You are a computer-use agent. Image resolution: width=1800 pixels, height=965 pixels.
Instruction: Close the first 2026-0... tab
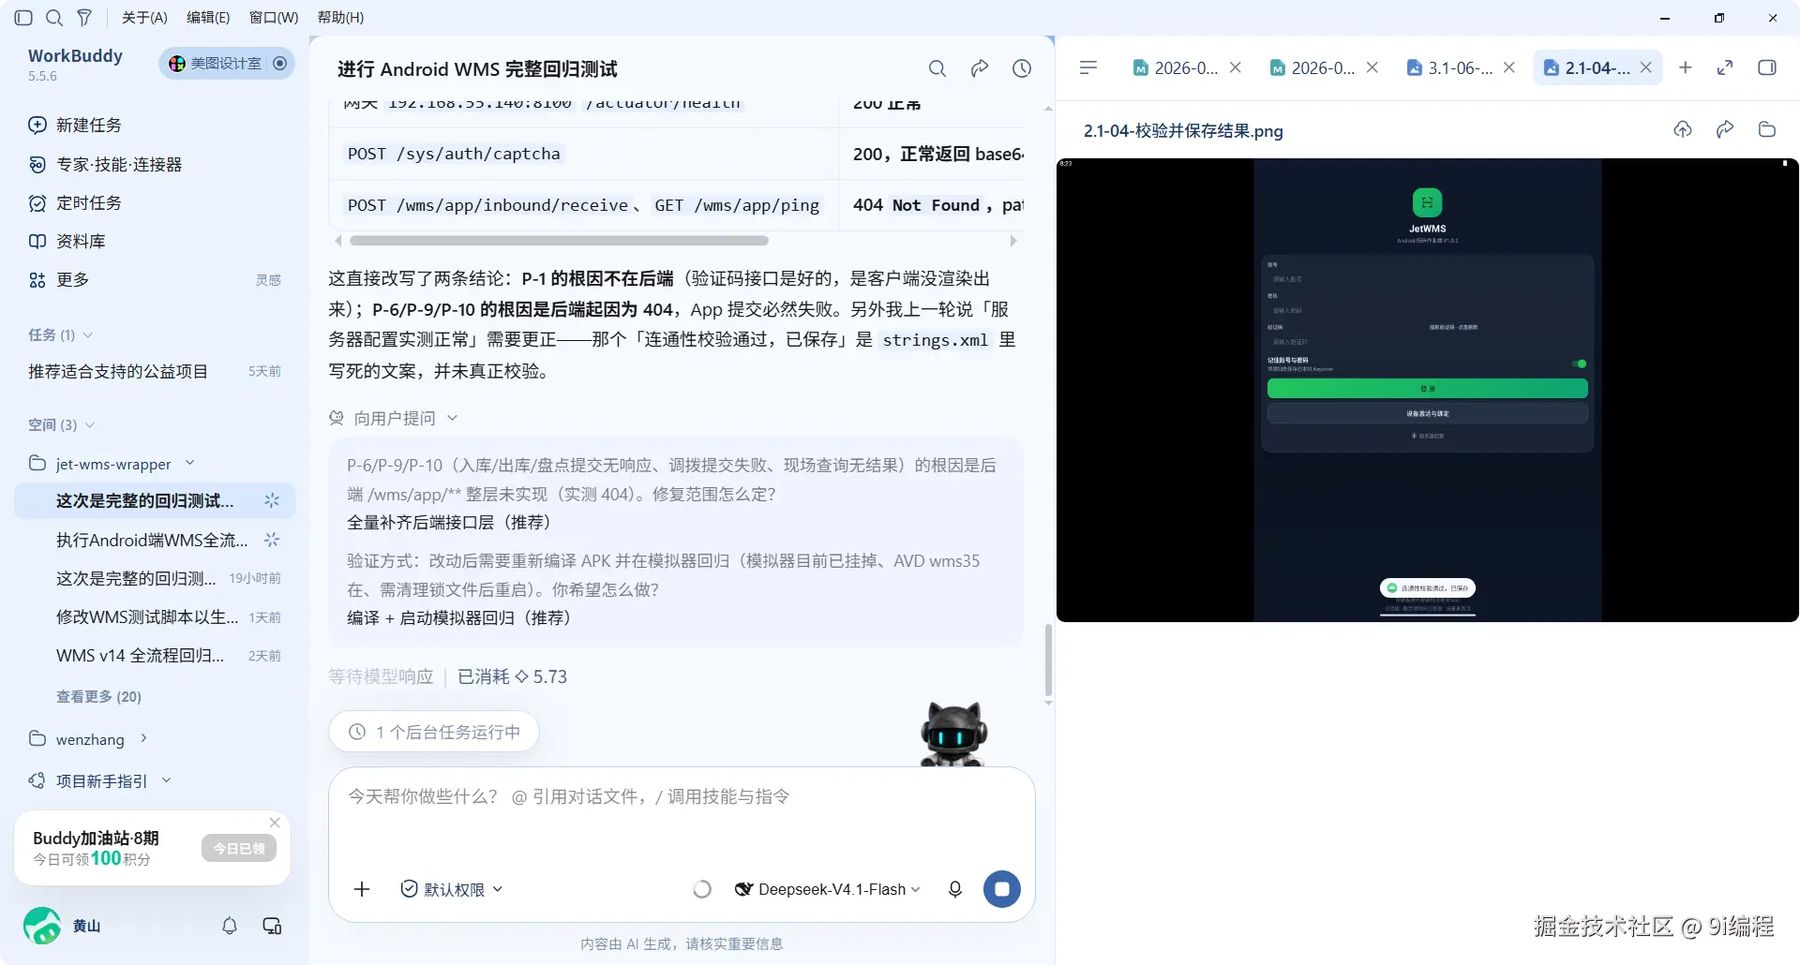coord(1236,67)
